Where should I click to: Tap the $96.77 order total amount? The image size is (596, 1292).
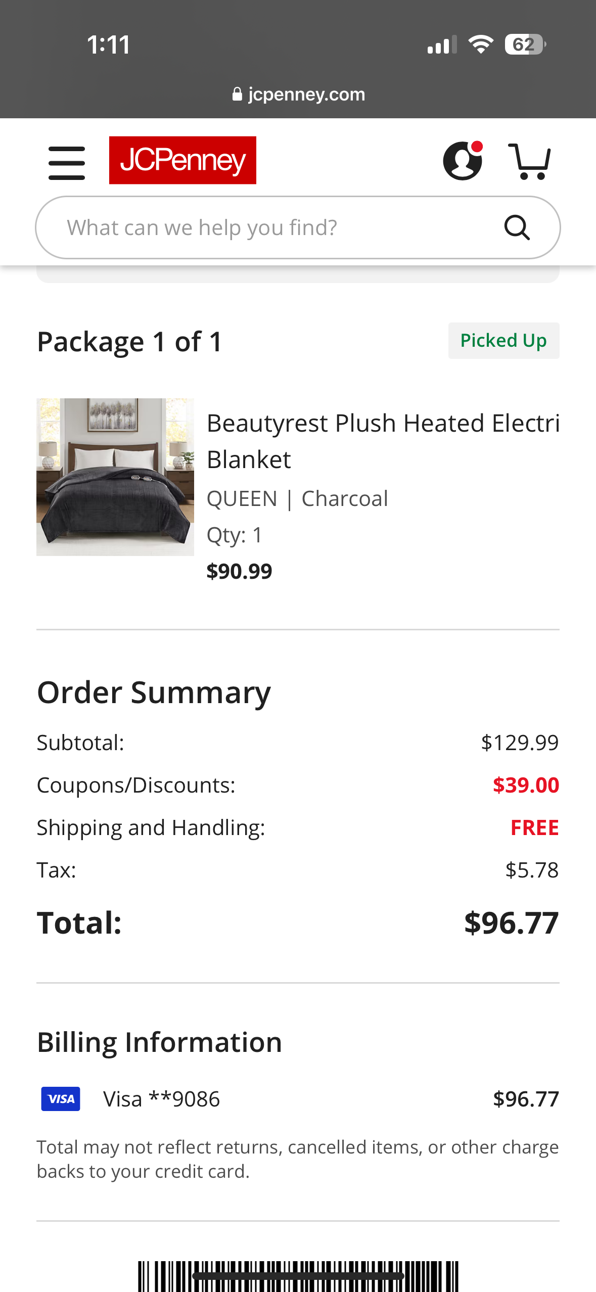tap(511, 923)
